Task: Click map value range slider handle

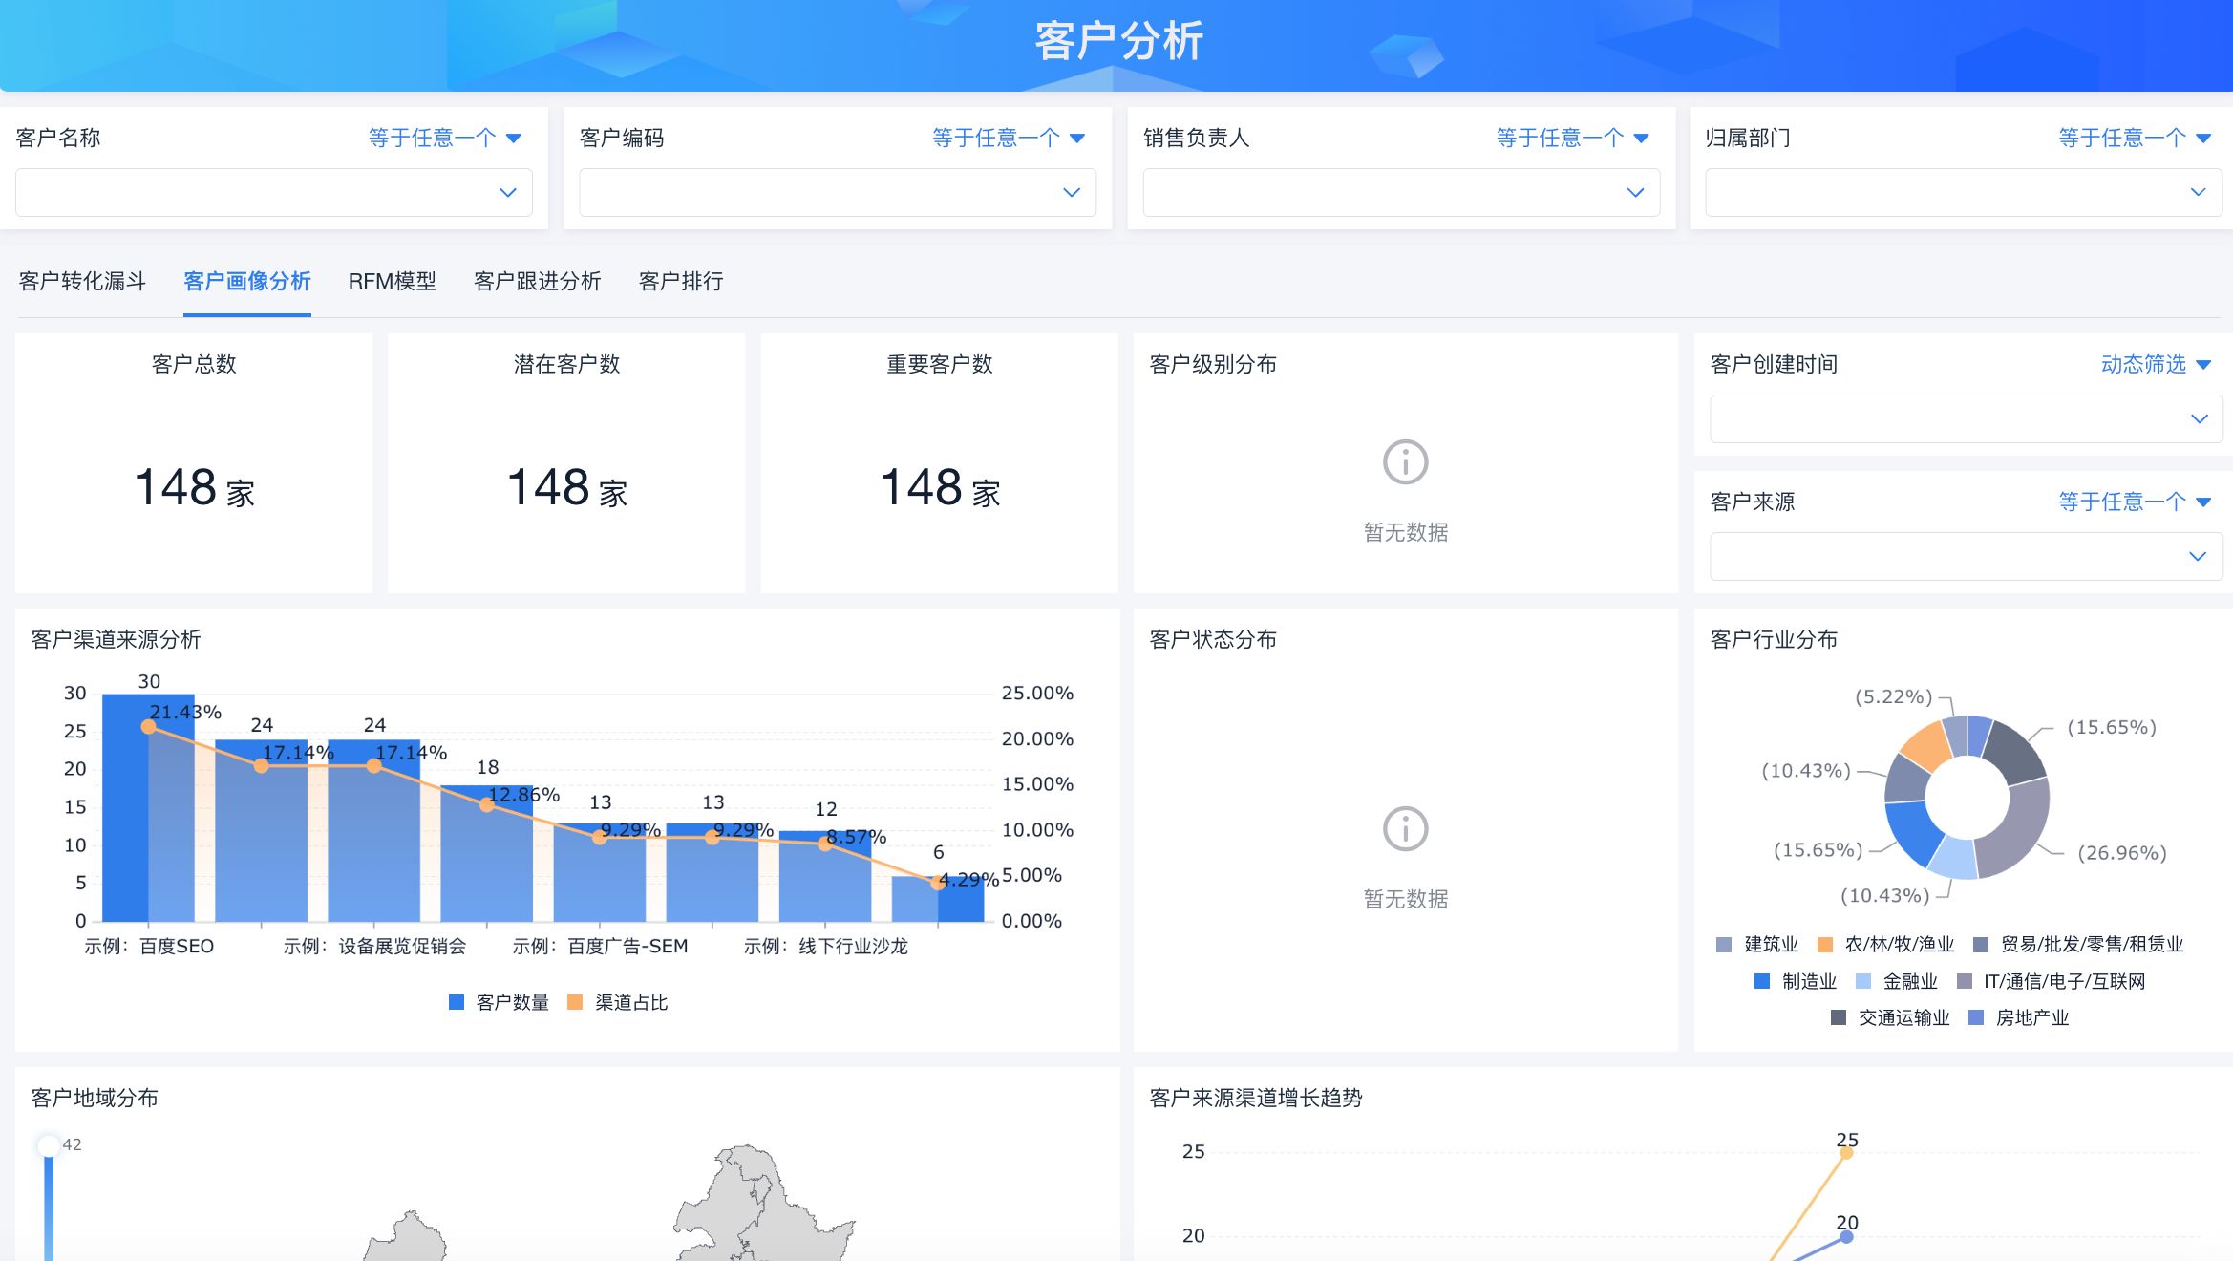Action: coord(49,1146)
